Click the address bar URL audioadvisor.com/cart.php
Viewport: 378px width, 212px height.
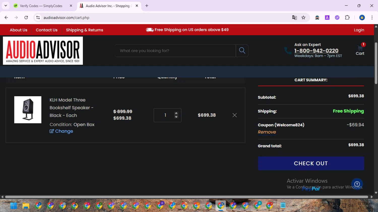66,18
